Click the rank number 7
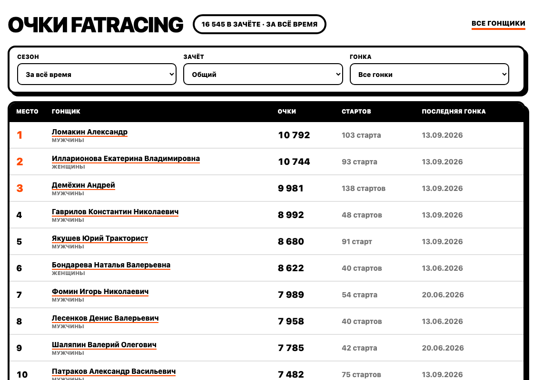 pos(19,294)
